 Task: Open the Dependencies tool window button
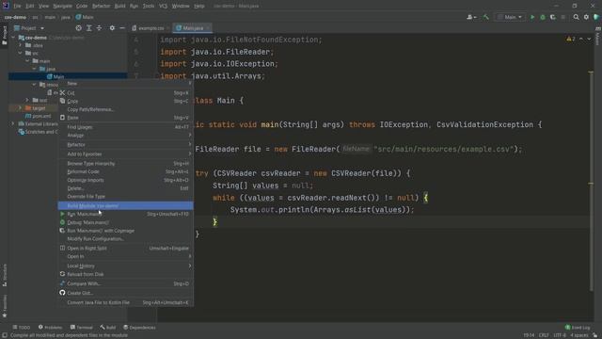click(139, 327)
